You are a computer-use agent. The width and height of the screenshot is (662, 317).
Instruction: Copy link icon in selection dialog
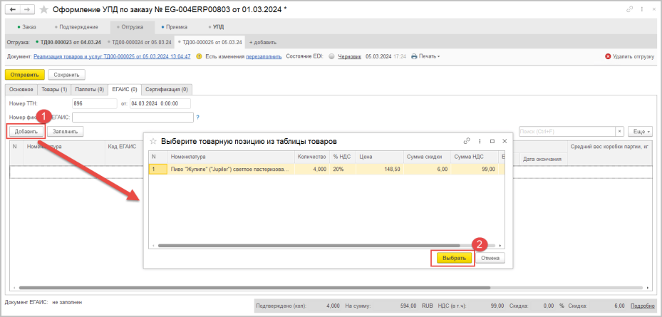coord(467,141)
